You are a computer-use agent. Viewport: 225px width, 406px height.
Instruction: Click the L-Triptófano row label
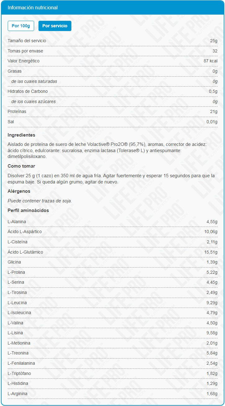click(19, 373)
